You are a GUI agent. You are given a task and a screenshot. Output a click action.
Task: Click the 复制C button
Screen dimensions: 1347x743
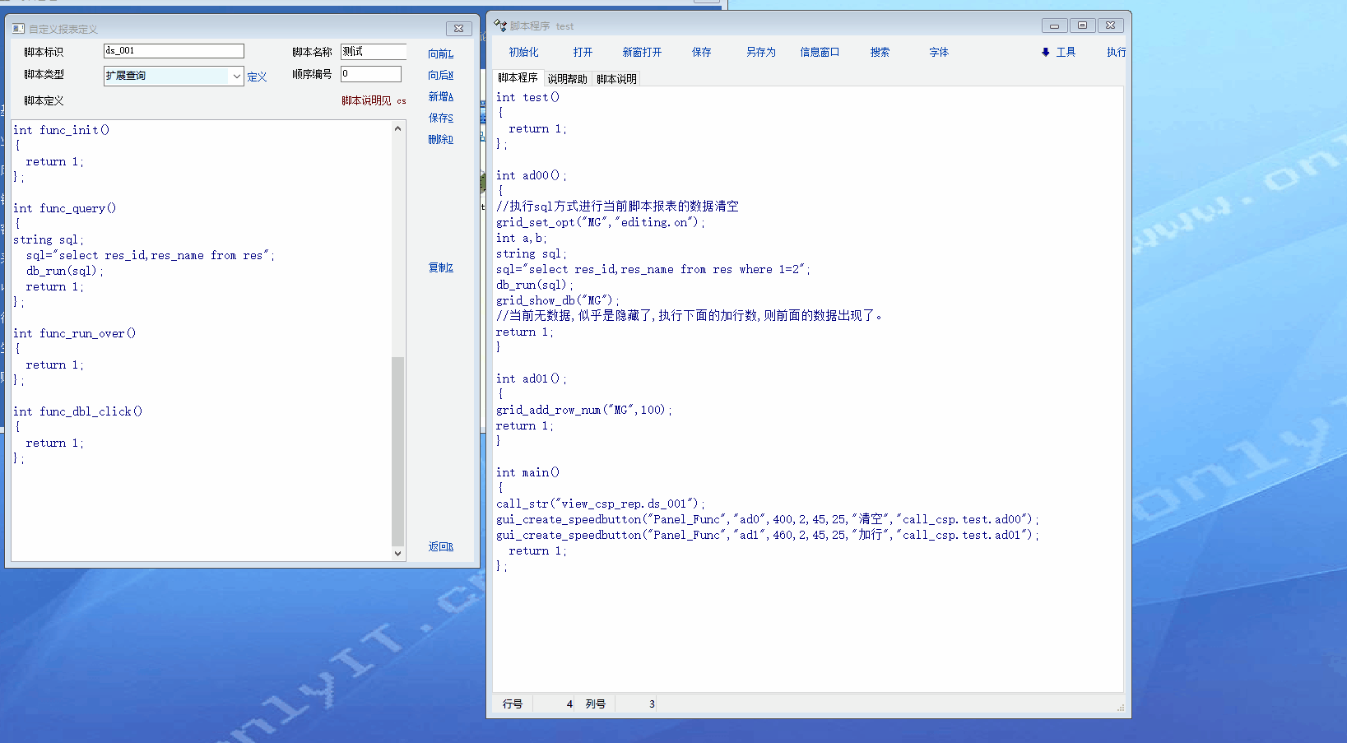click(x=440, y=268)
